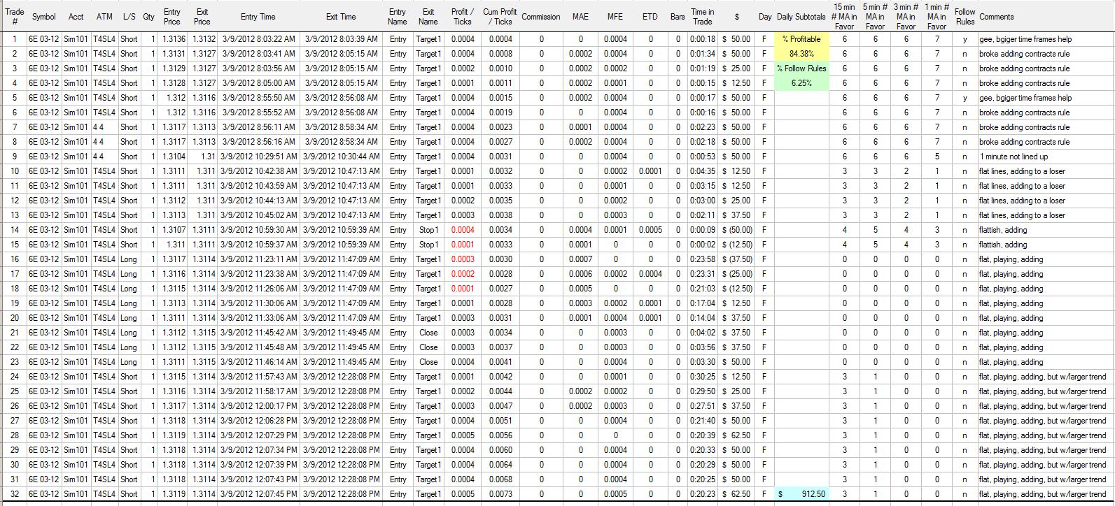This screenshot has width=1115, height=506.
Task: Click the 15 min # MA in Favor header
Action: coord(845,17)
